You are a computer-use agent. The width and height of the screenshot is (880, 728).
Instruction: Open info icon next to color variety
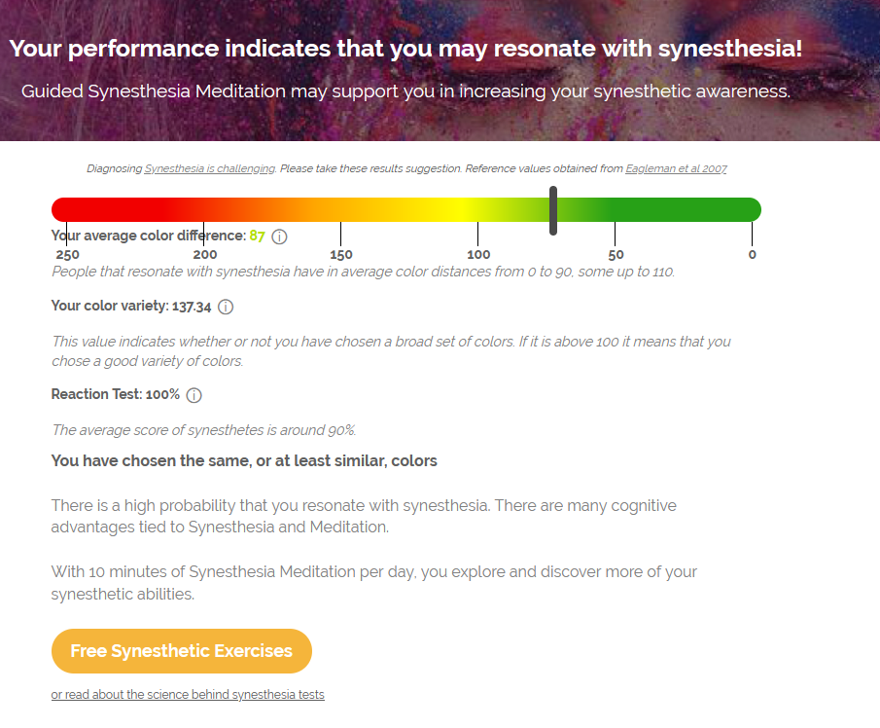point(226,307)
